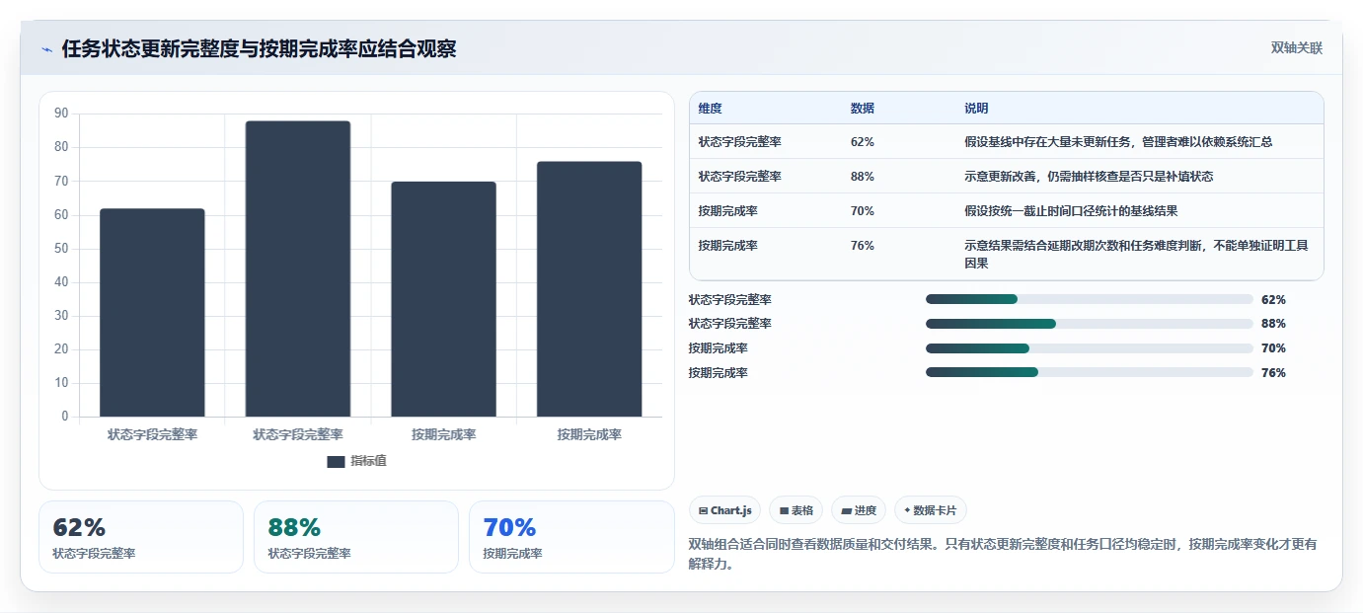Viewport: 1363px width, 613px height.
Task: Click the 88% value beside the progress bar
Action: (1273, 324)
